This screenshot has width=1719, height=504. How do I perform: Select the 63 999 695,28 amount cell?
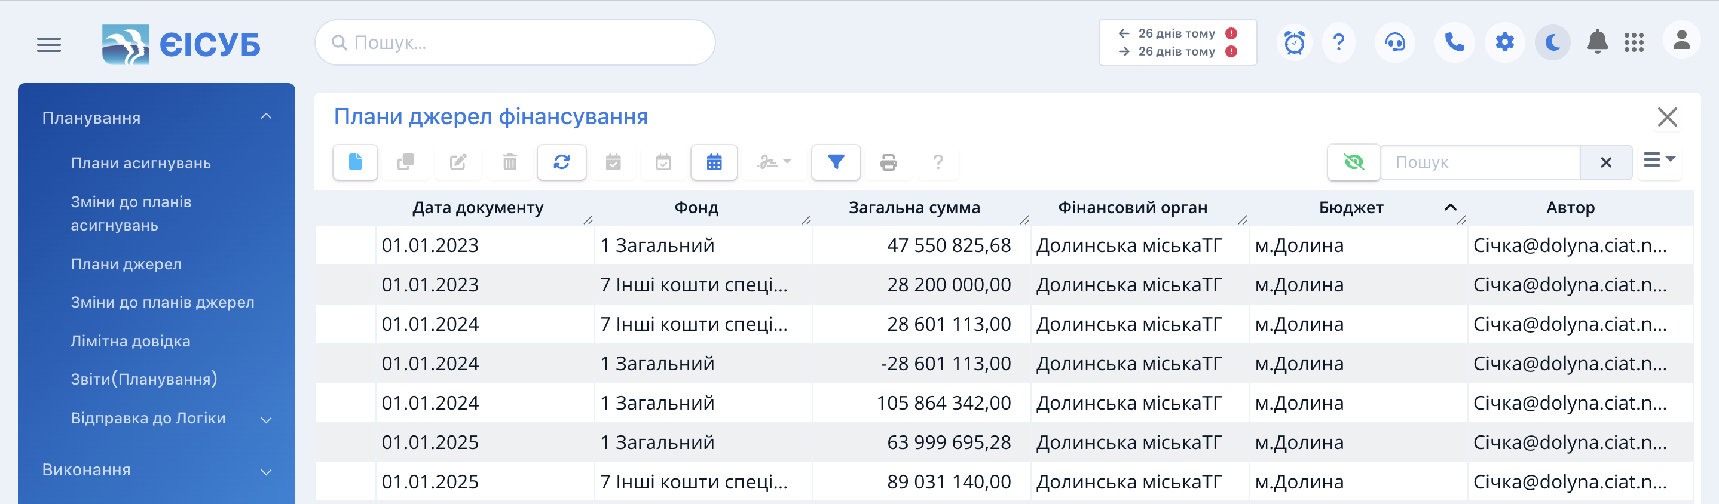(x=922, y=442)
